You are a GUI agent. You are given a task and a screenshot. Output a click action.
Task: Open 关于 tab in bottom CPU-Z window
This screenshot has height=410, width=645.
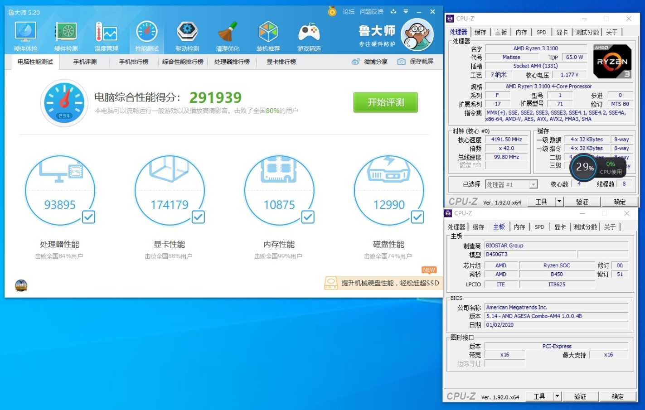coord(610,227)
